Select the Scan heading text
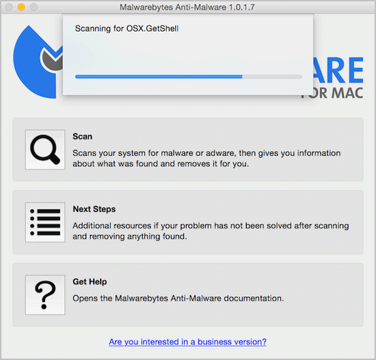The image size is (376, 360). (x=83, y=137)
